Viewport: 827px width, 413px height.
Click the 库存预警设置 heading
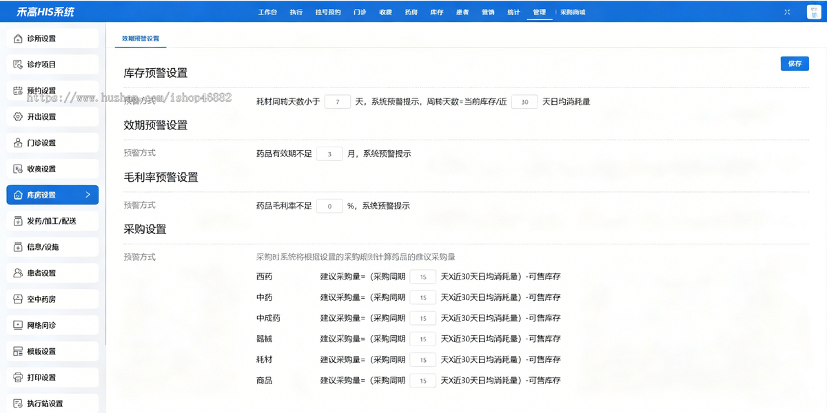[x=155, y=73]
